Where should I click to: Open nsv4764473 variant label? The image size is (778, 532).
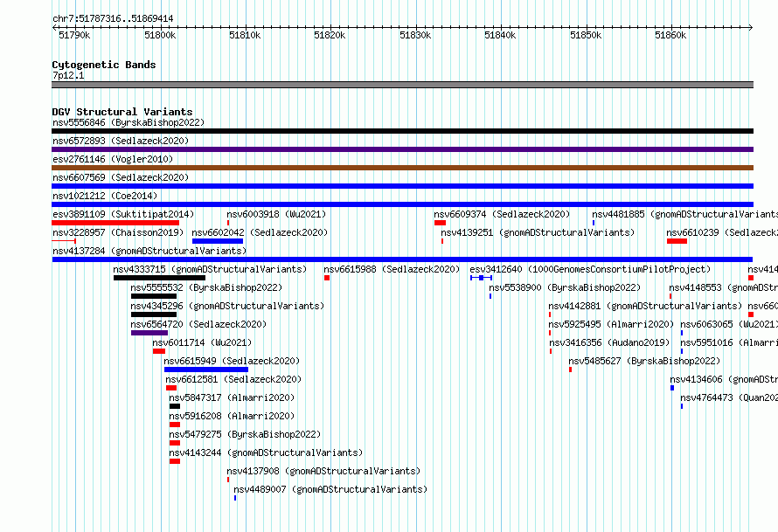coord(729,397)
